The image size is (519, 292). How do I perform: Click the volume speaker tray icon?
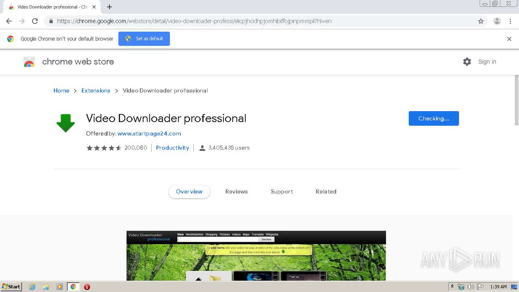(x=471, y=287)
